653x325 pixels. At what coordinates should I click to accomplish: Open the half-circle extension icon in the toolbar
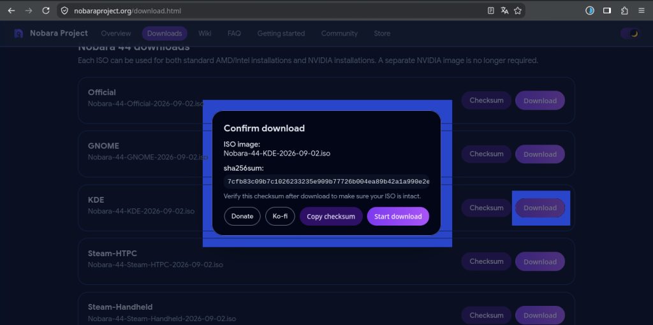click(x=590, y=11)
